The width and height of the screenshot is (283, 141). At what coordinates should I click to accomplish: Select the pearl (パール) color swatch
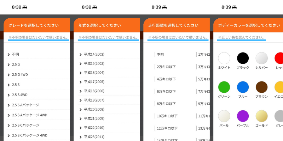(224, 116)
